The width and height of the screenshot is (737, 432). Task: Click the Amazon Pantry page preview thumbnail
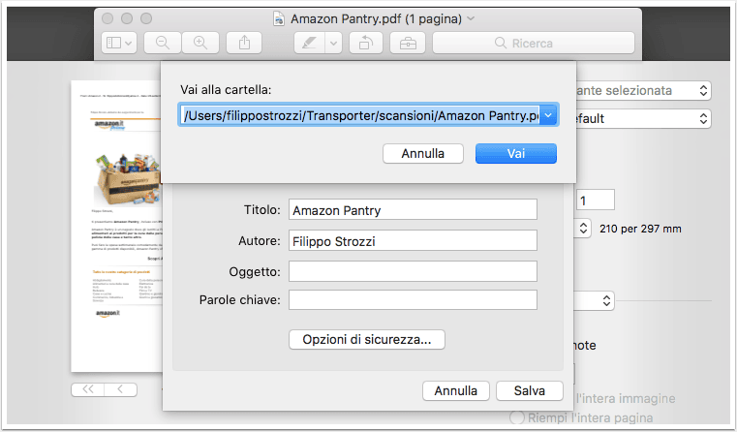click(x=116, y=226)
